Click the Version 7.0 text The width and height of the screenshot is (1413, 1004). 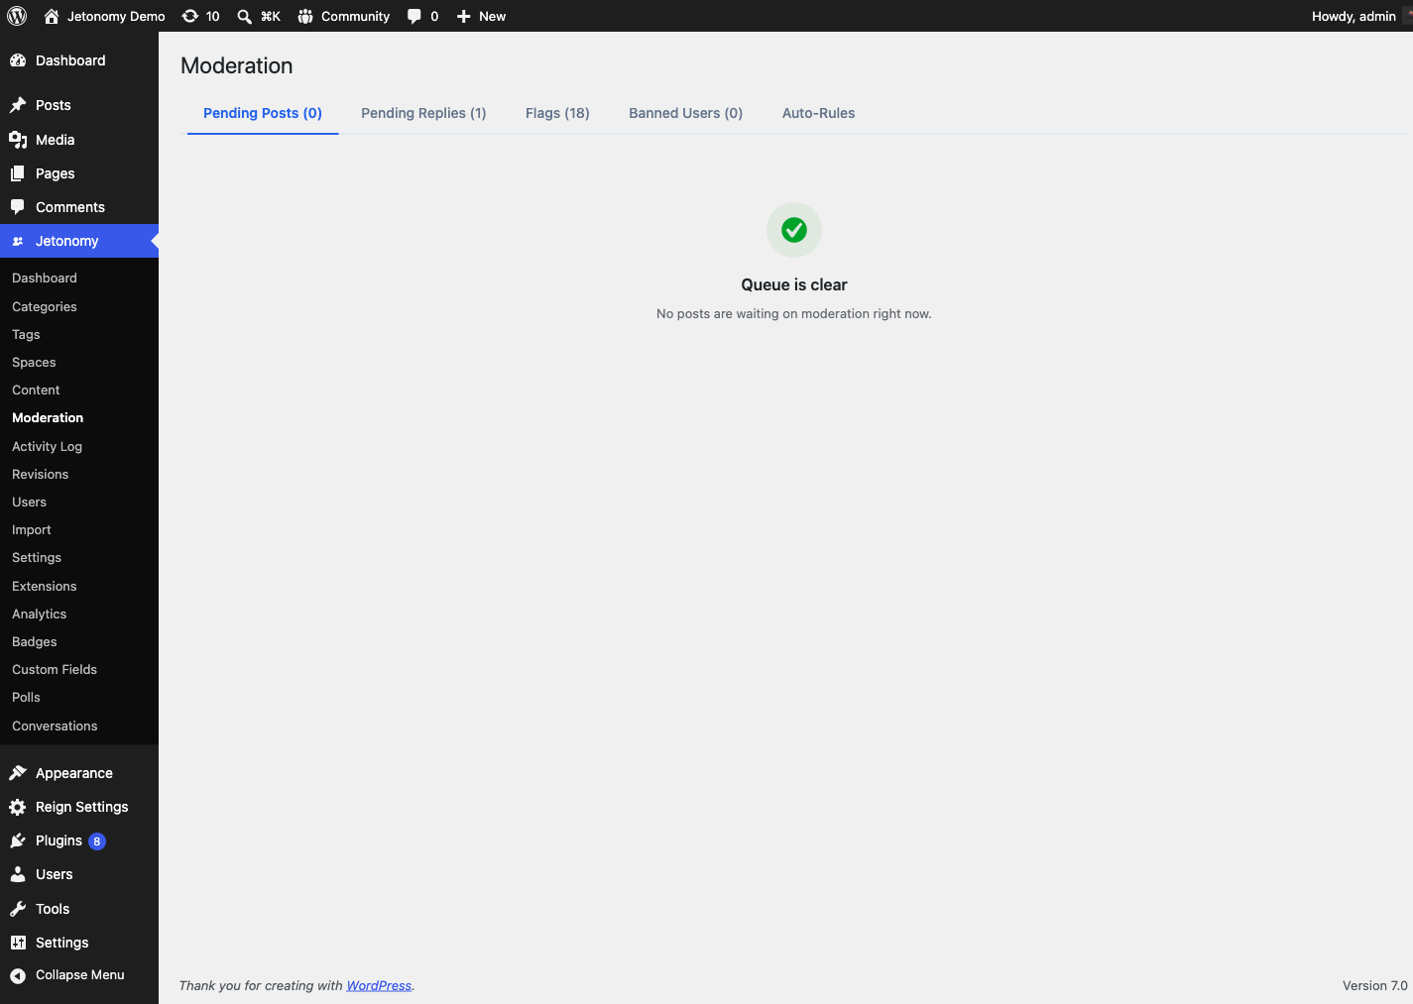pos(1374,986)
